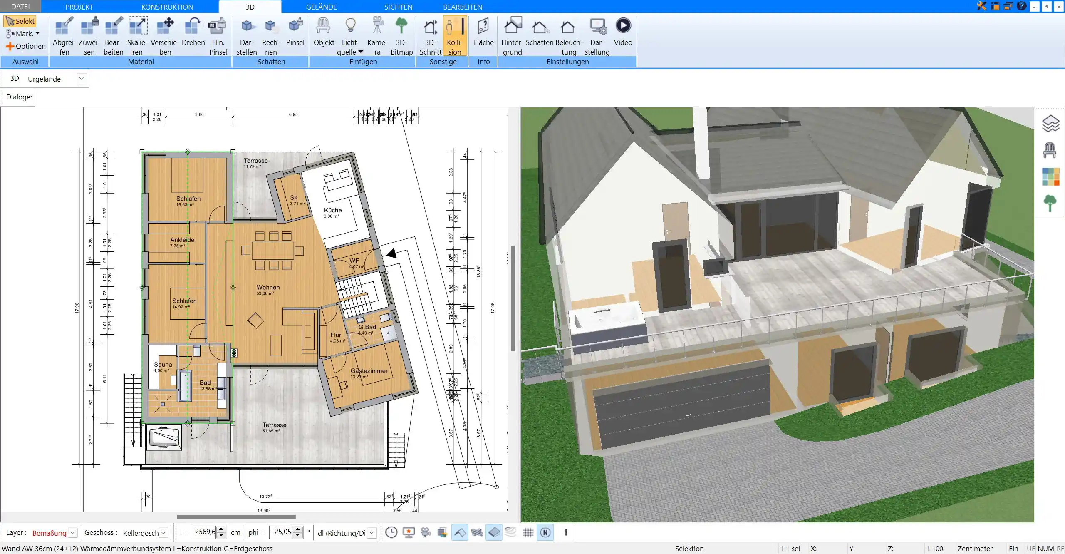Select the Drehen material tool
Image resolution: width=1065 pixels, height=554 pixels.
point(193,32)
